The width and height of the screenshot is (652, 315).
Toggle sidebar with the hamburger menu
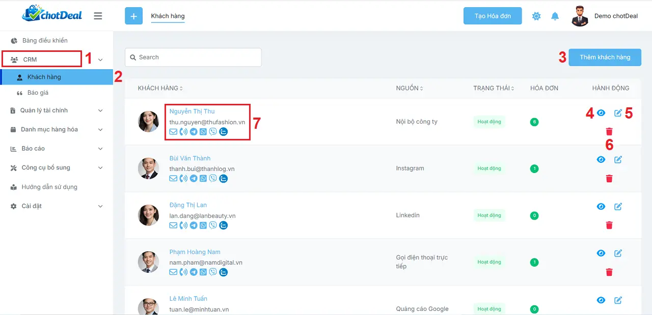pos(98,16)
